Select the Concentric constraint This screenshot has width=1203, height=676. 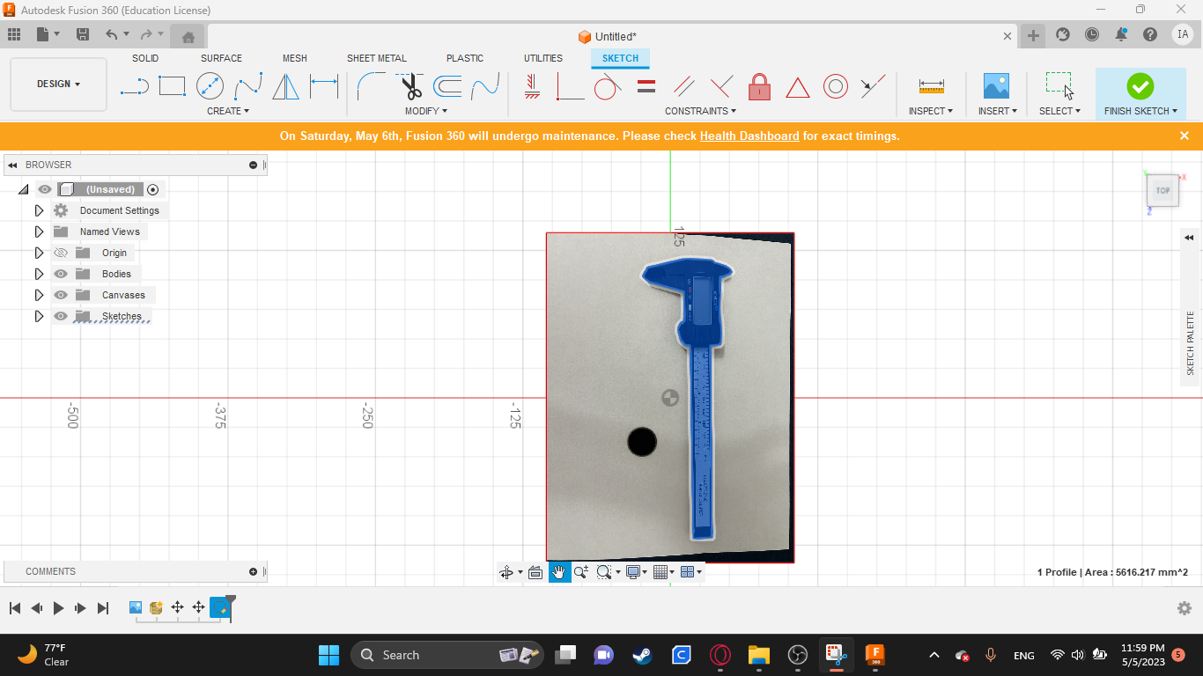pyautogui.click(x=836, y=86)
